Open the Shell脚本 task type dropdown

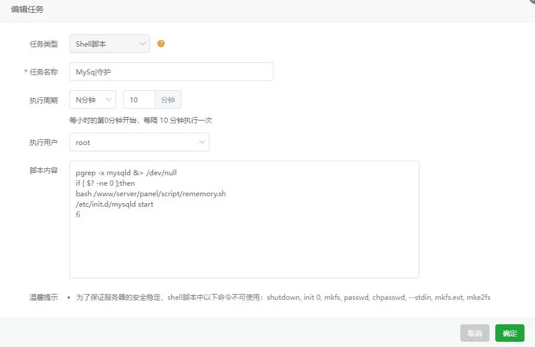point(110,44)
